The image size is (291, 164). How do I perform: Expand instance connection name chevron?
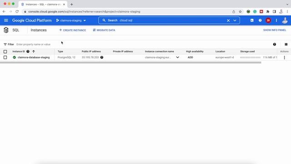[177, 57]
